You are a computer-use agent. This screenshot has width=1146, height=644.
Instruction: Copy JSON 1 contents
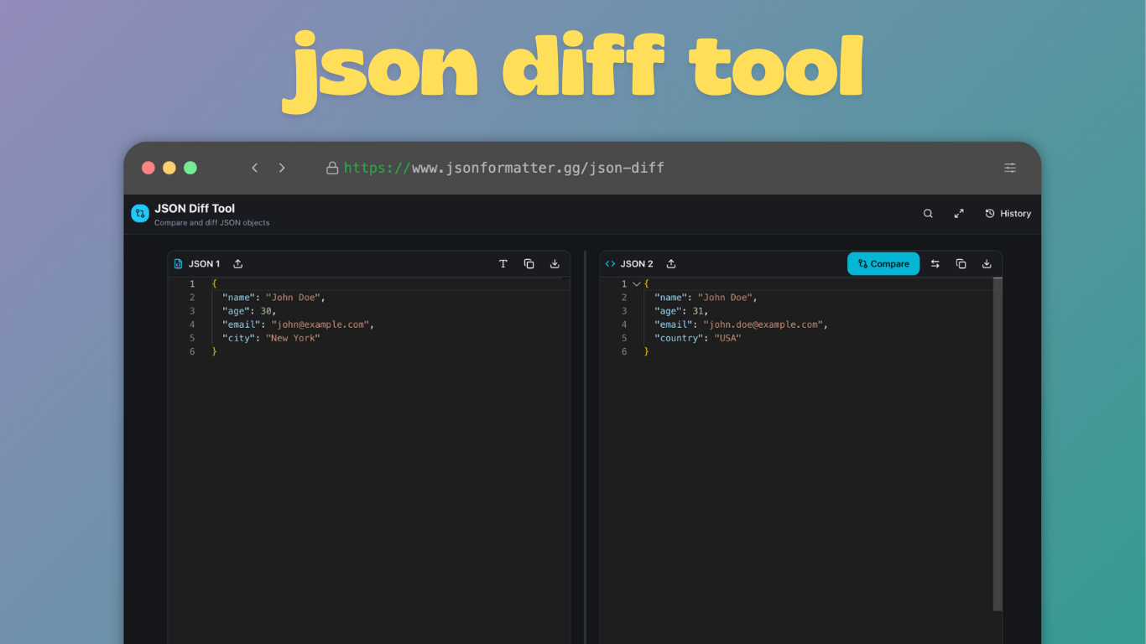529,264
